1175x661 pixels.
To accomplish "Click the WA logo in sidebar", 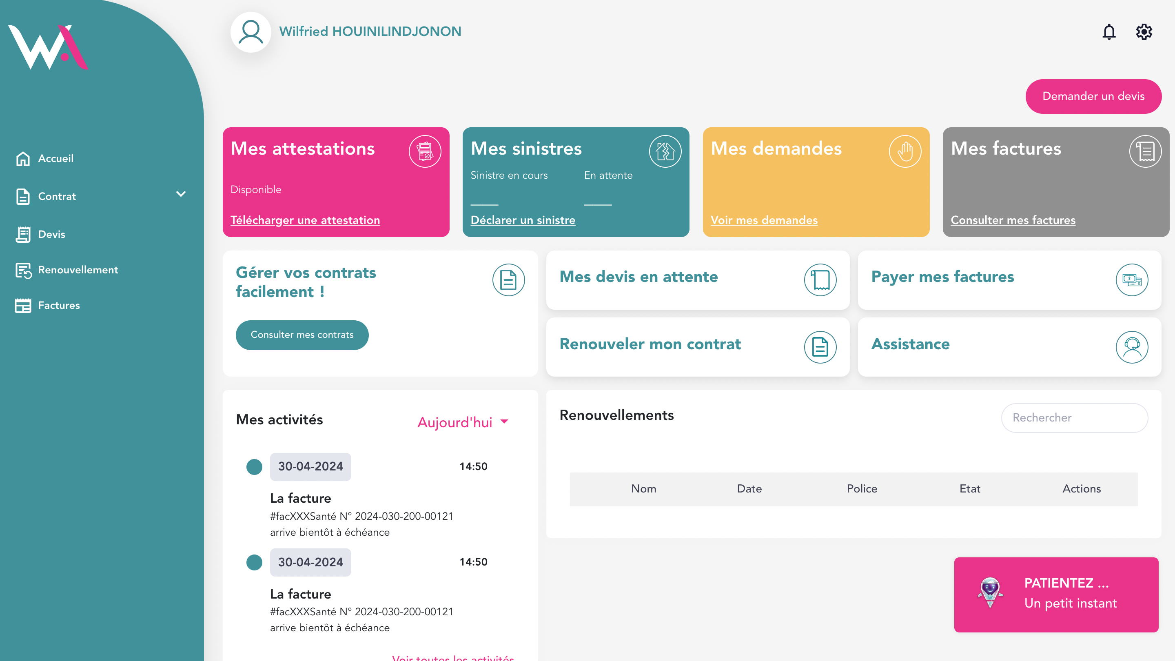I will (x=48, y=47).
